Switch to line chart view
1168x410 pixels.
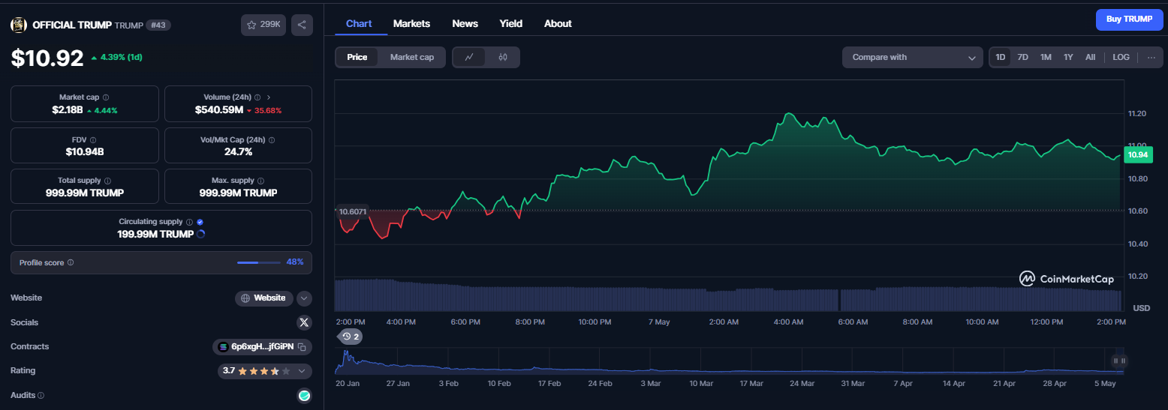point(469,57)
